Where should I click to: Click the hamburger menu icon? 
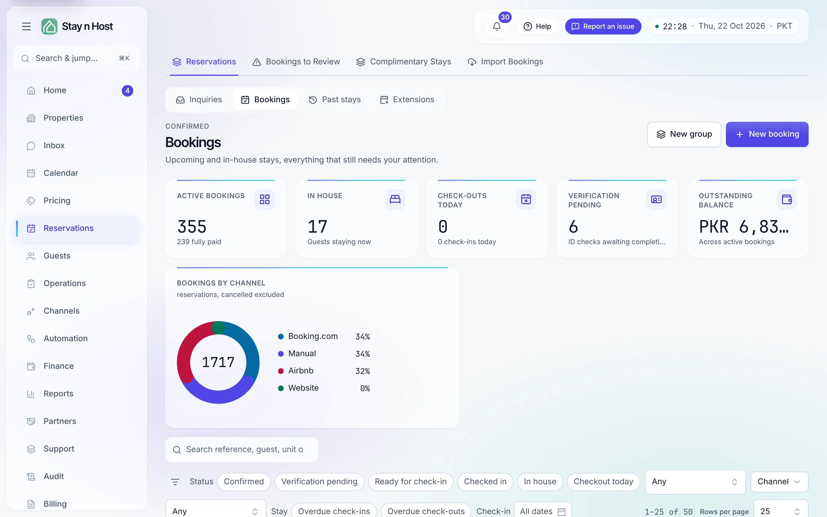point(26,26)
